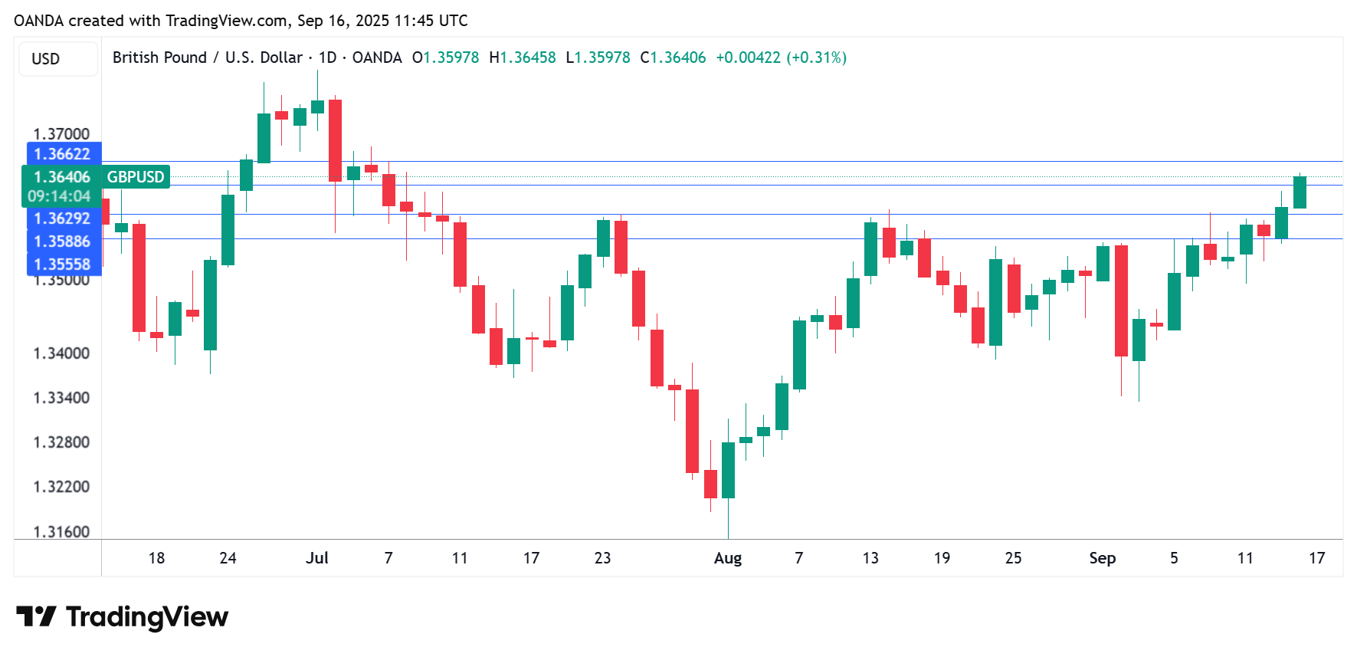Click the 1.36406 current price label
1357x657 pixels.
click(62, 177)
